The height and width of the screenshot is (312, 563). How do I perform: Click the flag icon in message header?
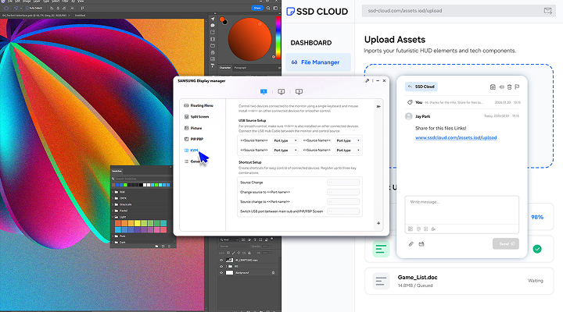coord(517,87)
